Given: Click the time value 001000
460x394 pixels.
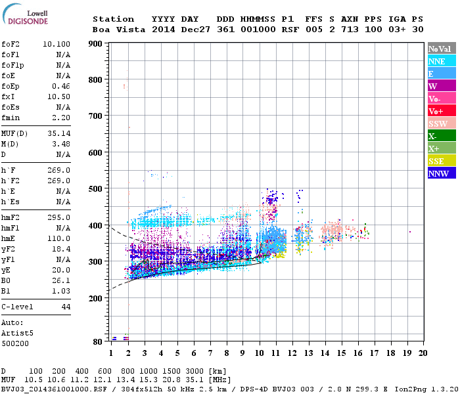Looking at the screenshot, I should click(258, 30).
